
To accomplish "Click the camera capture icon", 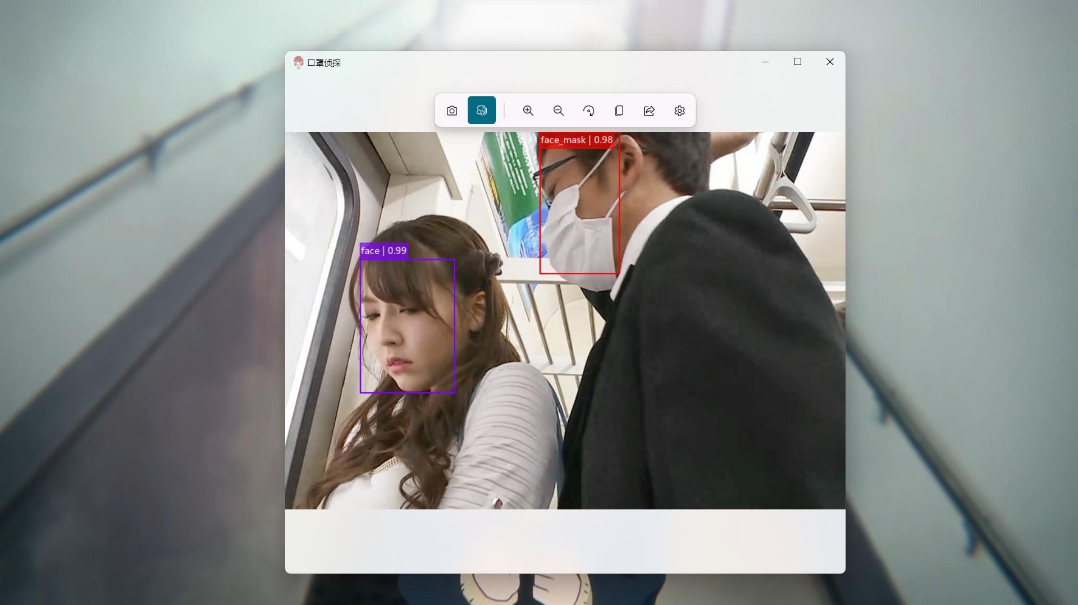I will 451,111.
